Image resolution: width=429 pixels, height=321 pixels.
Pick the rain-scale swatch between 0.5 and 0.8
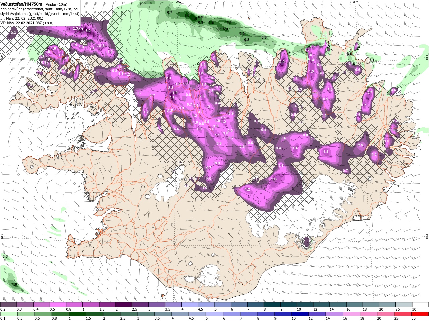click(x=43, y=314)
